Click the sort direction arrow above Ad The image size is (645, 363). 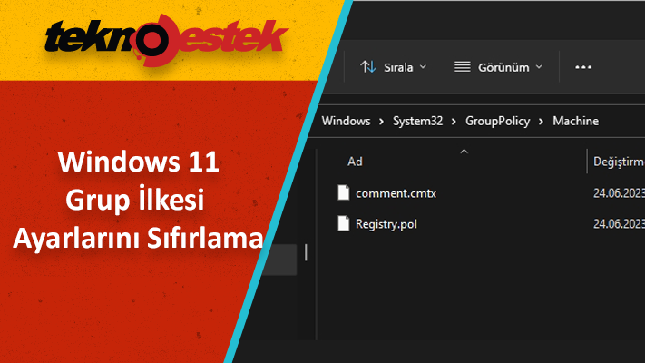pyautogui.click(x=464, y=151)
